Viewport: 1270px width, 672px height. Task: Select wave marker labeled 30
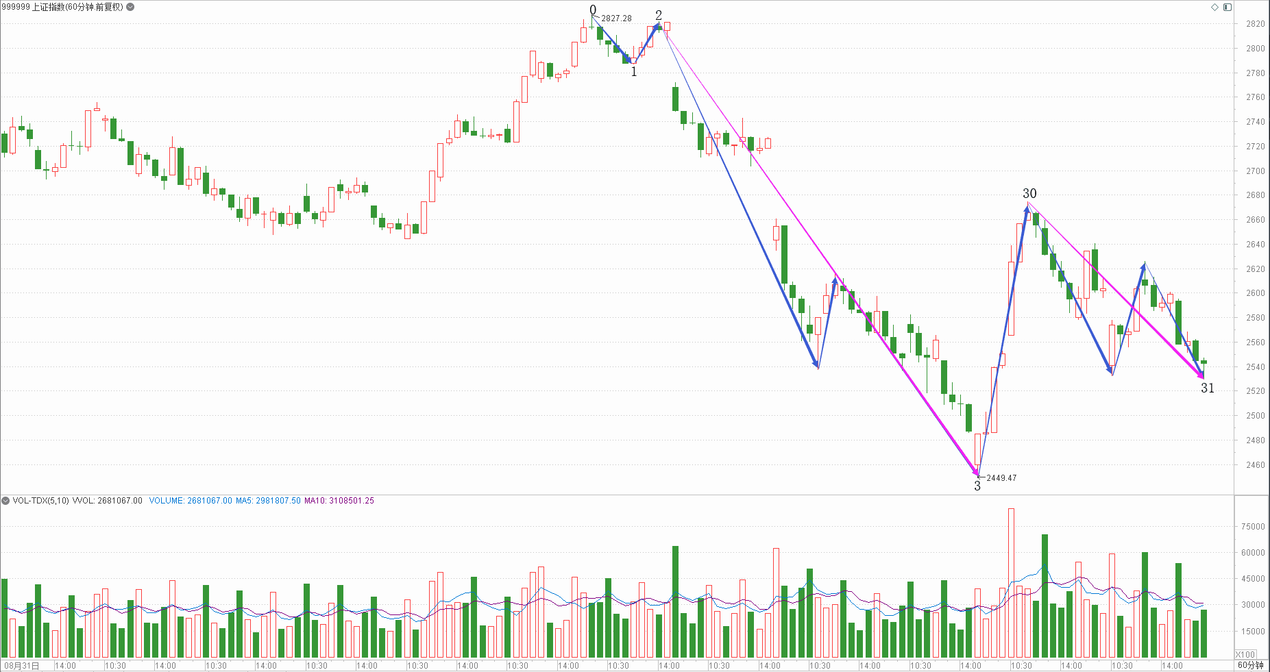[x=1029, y=194]
